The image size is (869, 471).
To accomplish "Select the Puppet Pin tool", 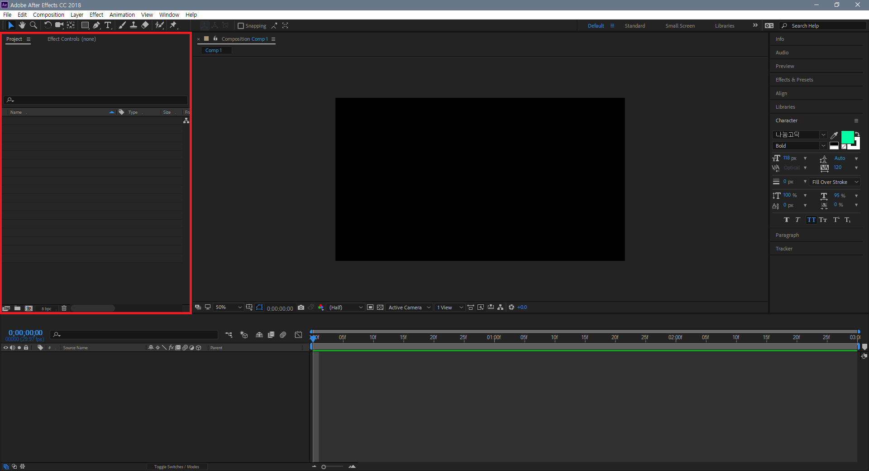I will pyautogui.click(x=173, y=25).
